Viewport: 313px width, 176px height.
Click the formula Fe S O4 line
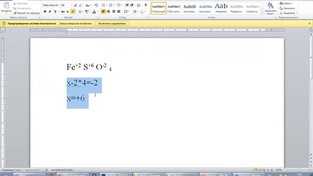tap(89, 67)
